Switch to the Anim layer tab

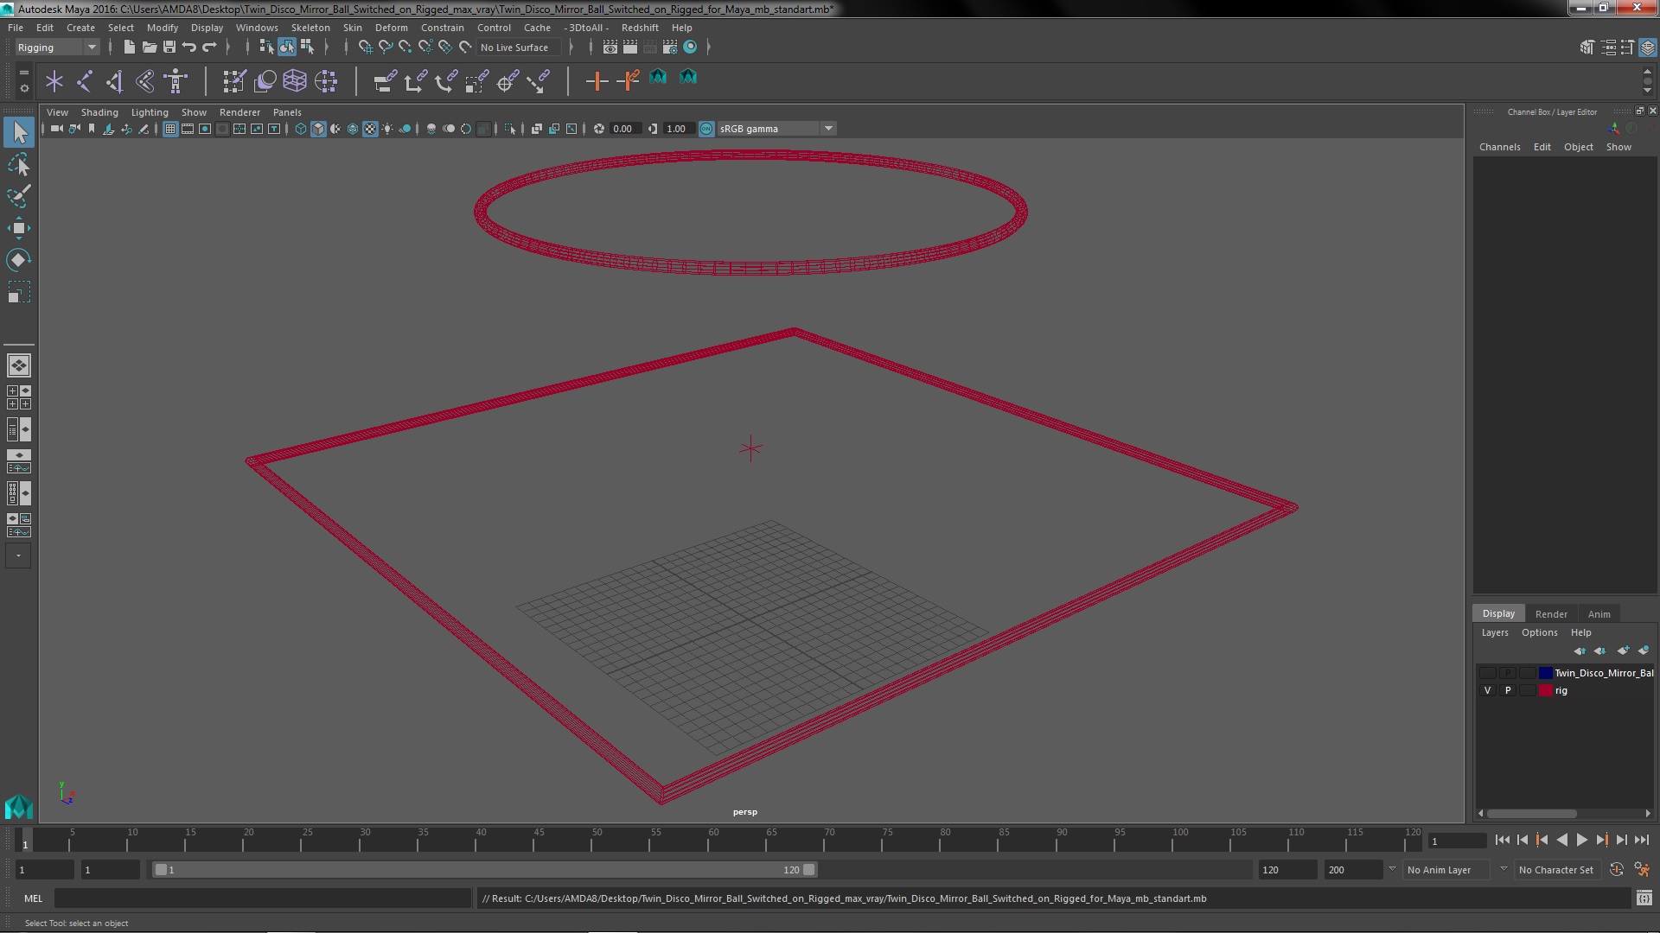[1599, 614]
